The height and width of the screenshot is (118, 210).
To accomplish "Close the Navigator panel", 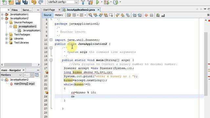I will point(23,70).
